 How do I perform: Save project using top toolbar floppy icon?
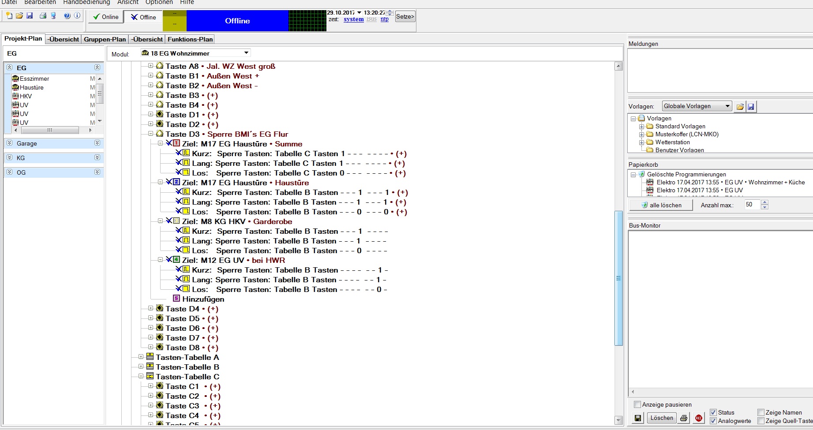point(30,16)
